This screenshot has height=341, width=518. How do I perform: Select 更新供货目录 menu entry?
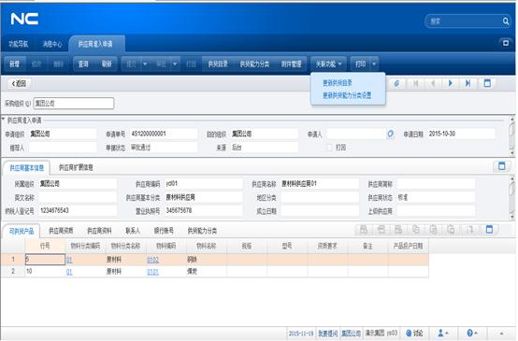pyautogui.click(x=338, y=83)
